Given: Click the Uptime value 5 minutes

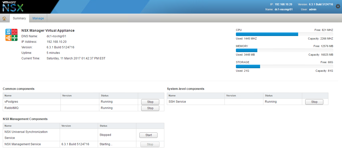Looking at the screenshot, I should click(x=53, y=53).
